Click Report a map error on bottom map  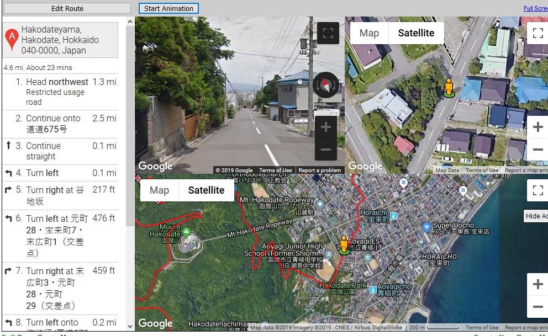[526, 328]
